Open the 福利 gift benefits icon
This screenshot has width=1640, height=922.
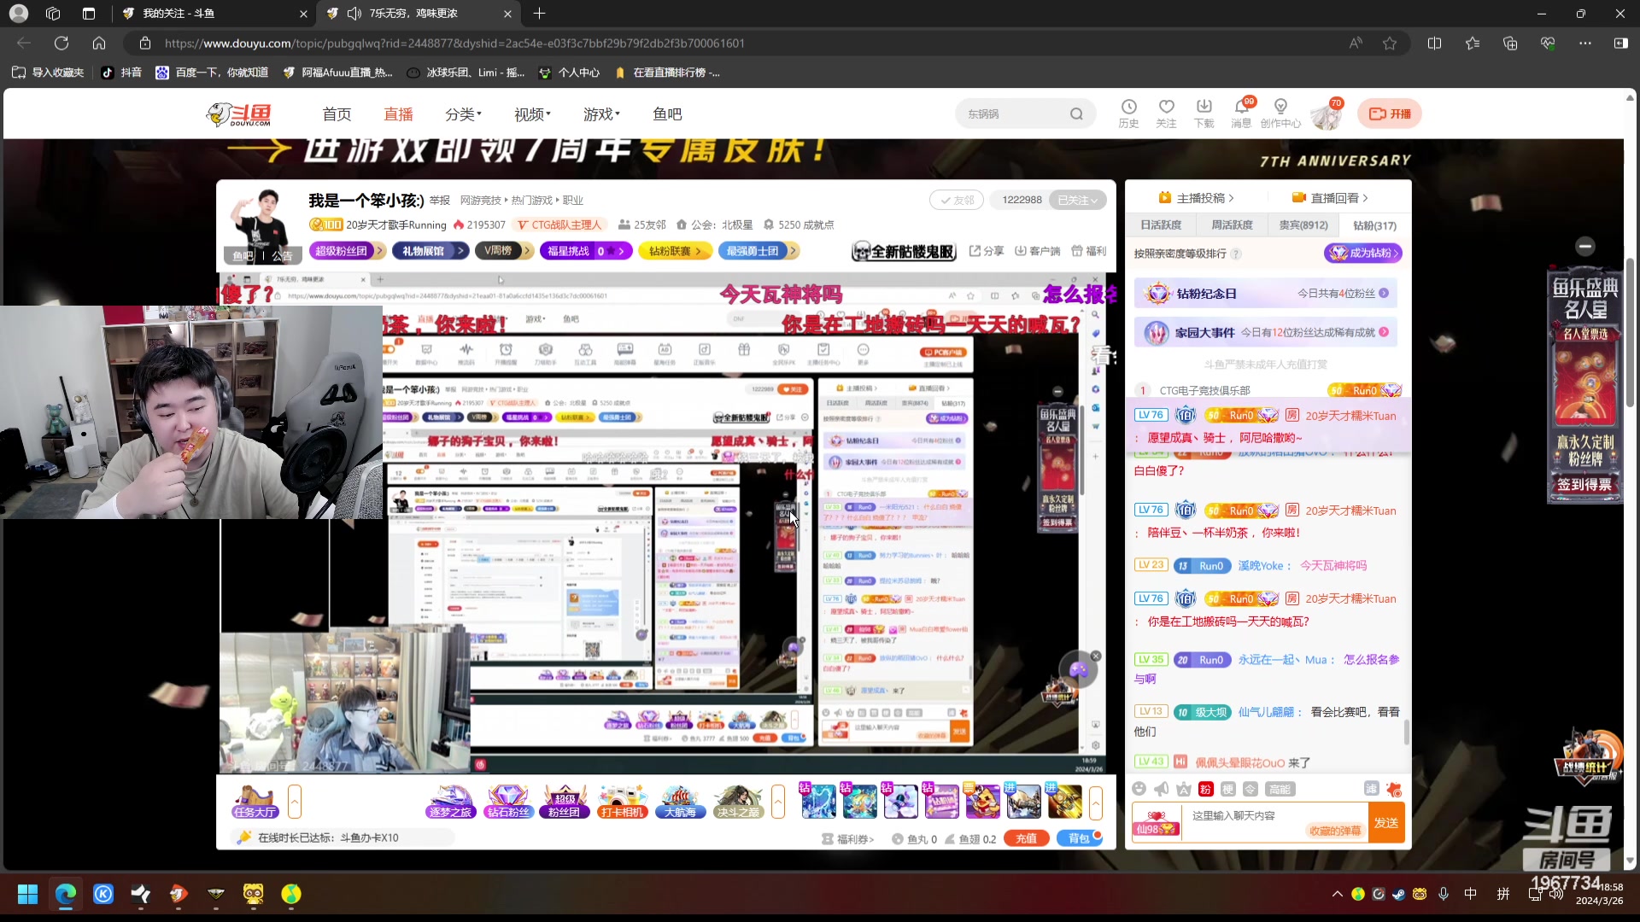click(x=1089, y=251)
